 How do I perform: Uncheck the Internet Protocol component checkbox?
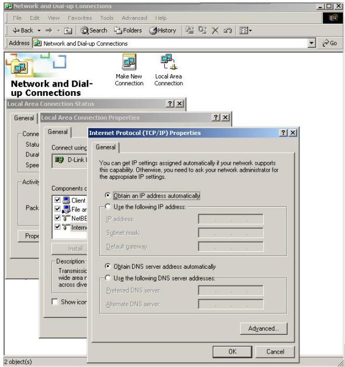(x=57, y=227)
